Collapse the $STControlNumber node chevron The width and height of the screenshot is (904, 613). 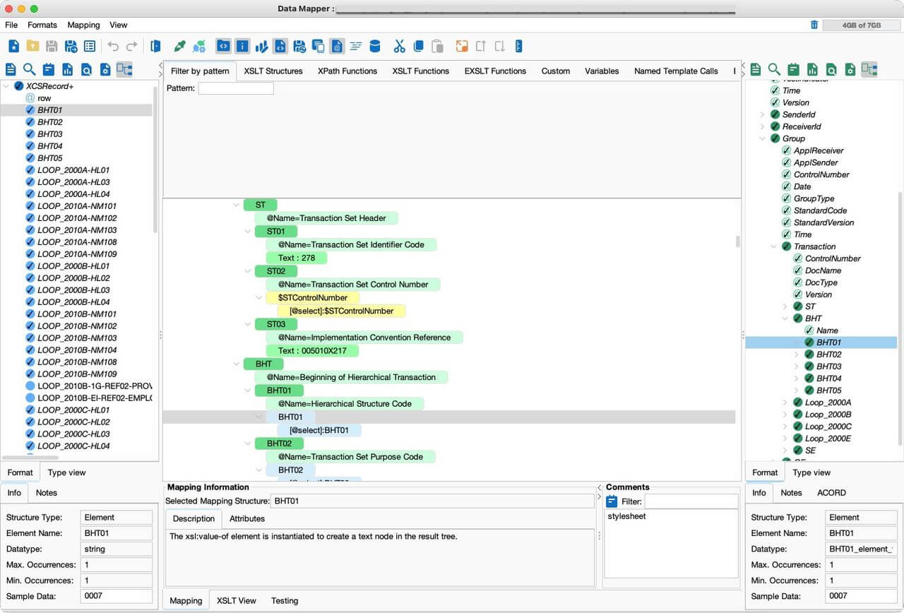coord(259,297)
